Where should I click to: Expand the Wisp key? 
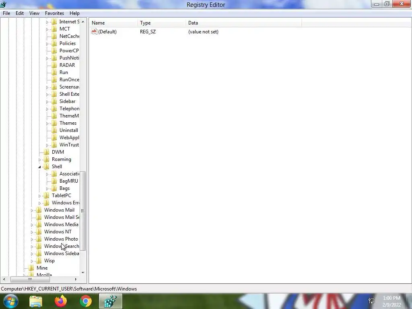coord(32,261)
